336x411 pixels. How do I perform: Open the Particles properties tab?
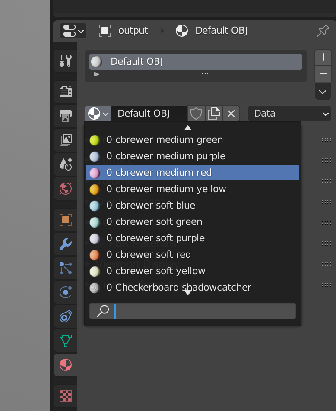66,268
